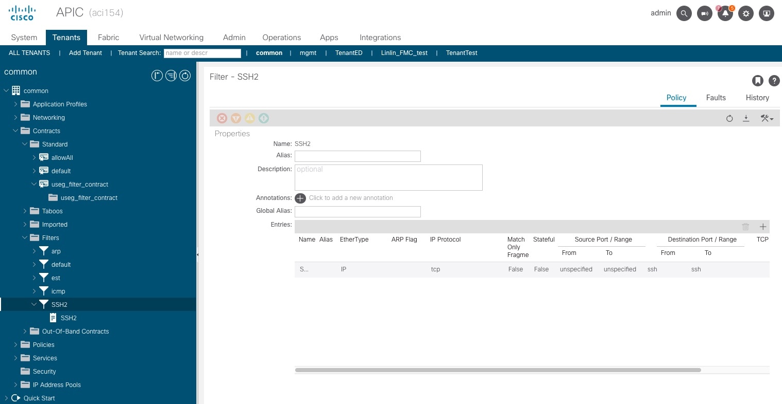The width and height of the screenshot is (782, 404).
Task: Open the settings gear icon
Action: (745, 13)
